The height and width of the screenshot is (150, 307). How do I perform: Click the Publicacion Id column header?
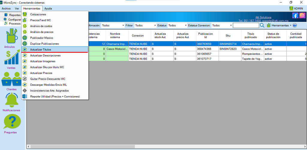pyautogui.click(x=207, y=35)
